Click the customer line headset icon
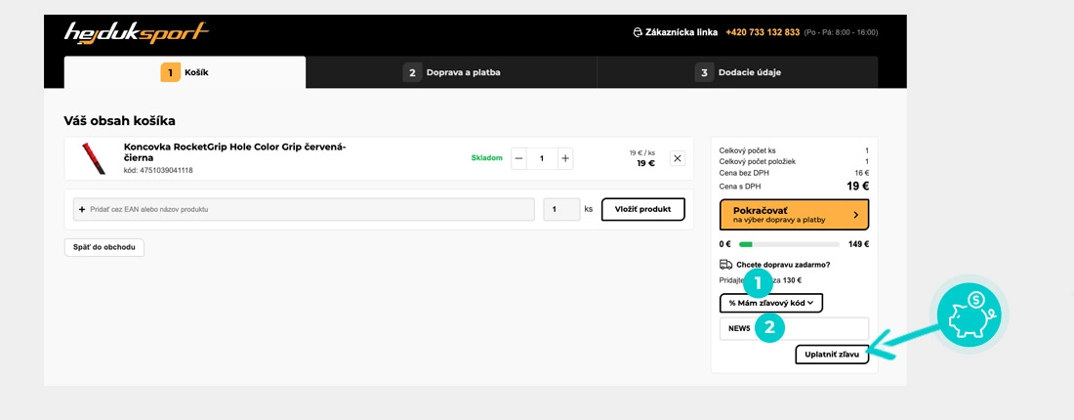 (638, 32)
